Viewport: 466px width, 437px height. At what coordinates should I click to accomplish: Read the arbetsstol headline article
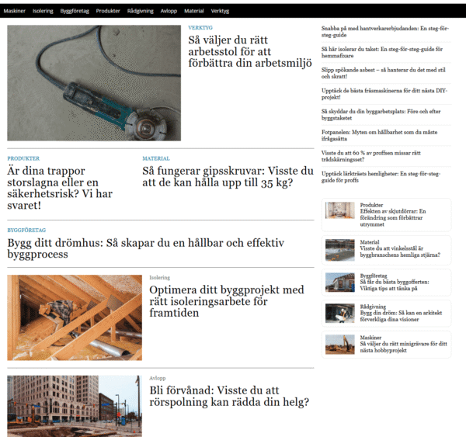click(249, 51)
